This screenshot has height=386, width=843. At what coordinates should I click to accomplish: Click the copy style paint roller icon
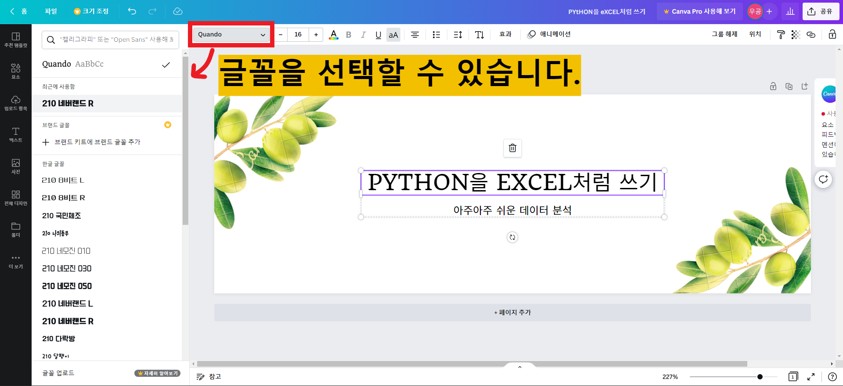click(x=781, y=35)
